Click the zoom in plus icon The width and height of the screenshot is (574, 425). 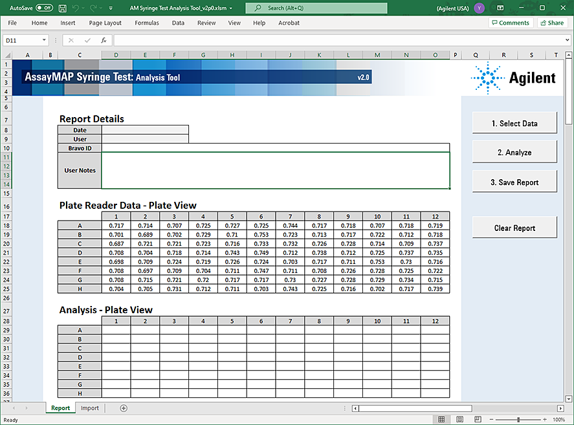point(545,420)
